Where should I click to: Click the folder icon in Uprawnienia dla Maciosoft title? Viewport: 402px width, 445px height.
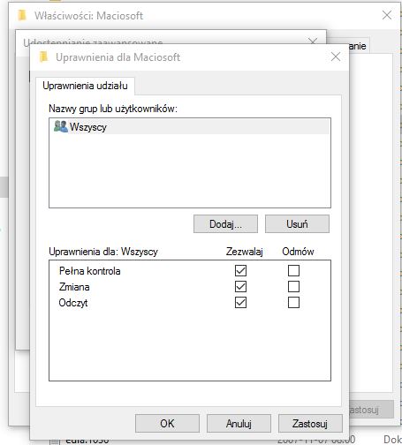tap(43, 57)
